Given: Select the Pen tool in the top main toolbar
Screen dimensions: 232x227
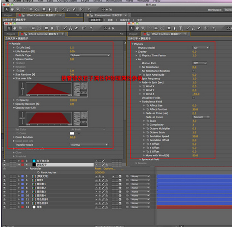Looking at the screenshot, I should coord(49,9).
